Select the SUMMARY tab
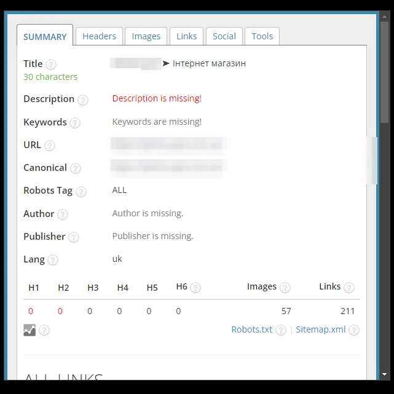The width and height of the screenshot is (394, 394). point(45,36)
